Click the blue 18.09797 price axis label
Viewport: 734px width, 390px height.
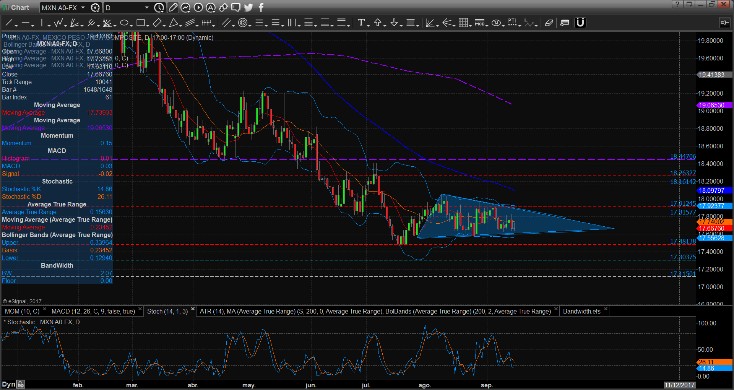coord(714,190)
